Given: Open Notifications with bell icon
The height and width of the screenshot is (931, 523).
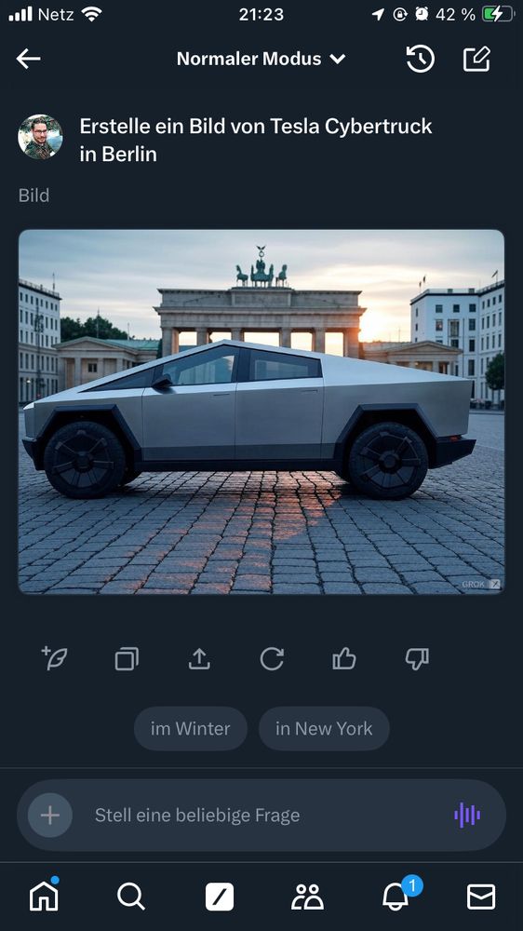Looking at the screenshot, I should [x=396, y=896].
